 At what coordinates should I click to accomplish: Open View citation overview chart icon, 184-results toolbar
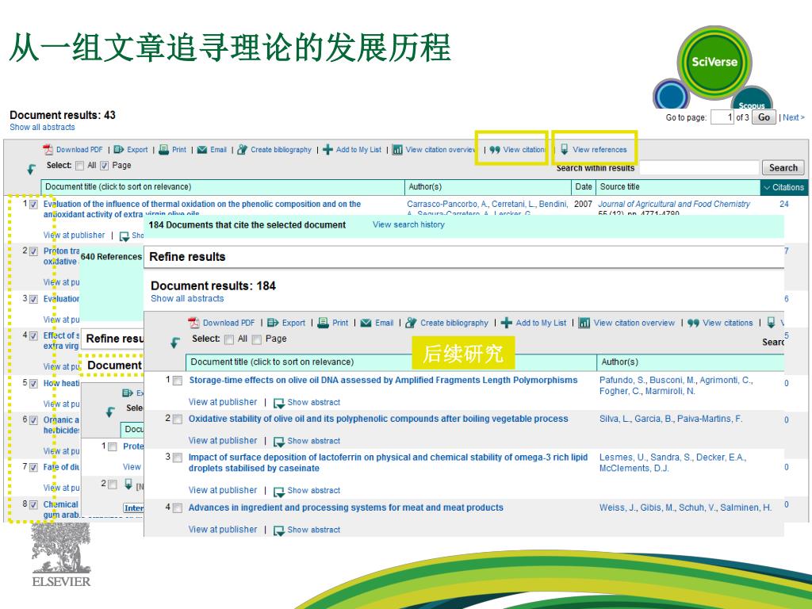(584, 323)
